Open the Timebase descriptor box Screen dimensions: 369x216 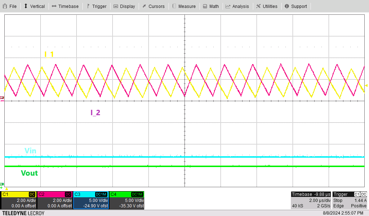tap(311, 200)
